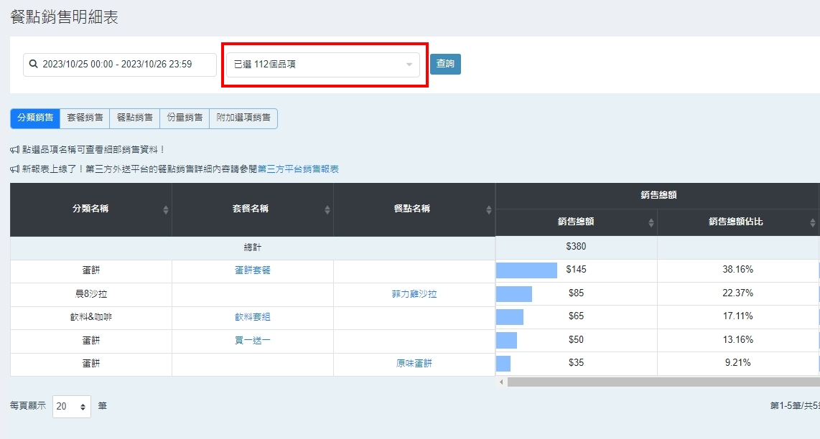Click the left arrow of horizontal scrollbar

(x=501, y=382)
